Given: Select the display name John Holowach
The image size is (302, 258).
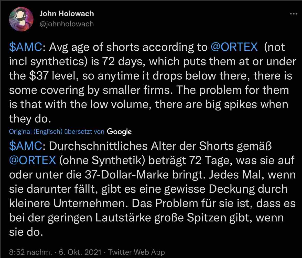Looking at the screenshot, I should (67, 14).
